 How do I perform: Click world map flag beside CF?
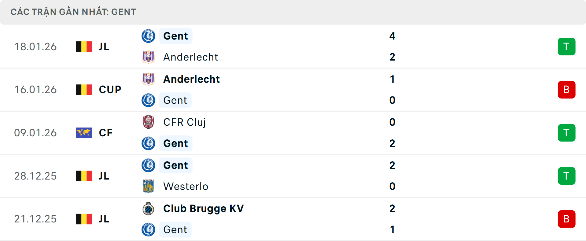coord(84,133)
